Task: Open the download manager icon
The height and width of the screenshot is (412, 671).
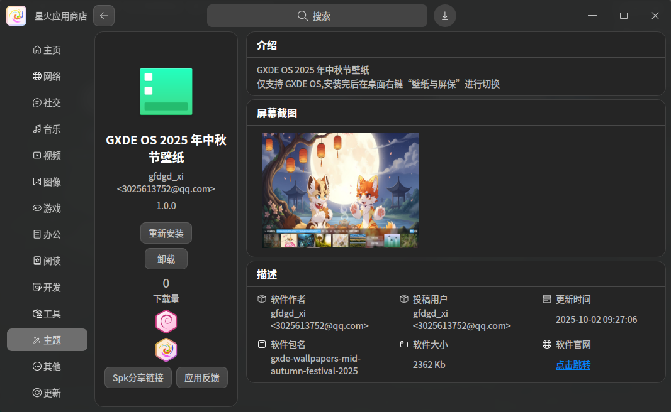Action: click(x=445, y=16)
